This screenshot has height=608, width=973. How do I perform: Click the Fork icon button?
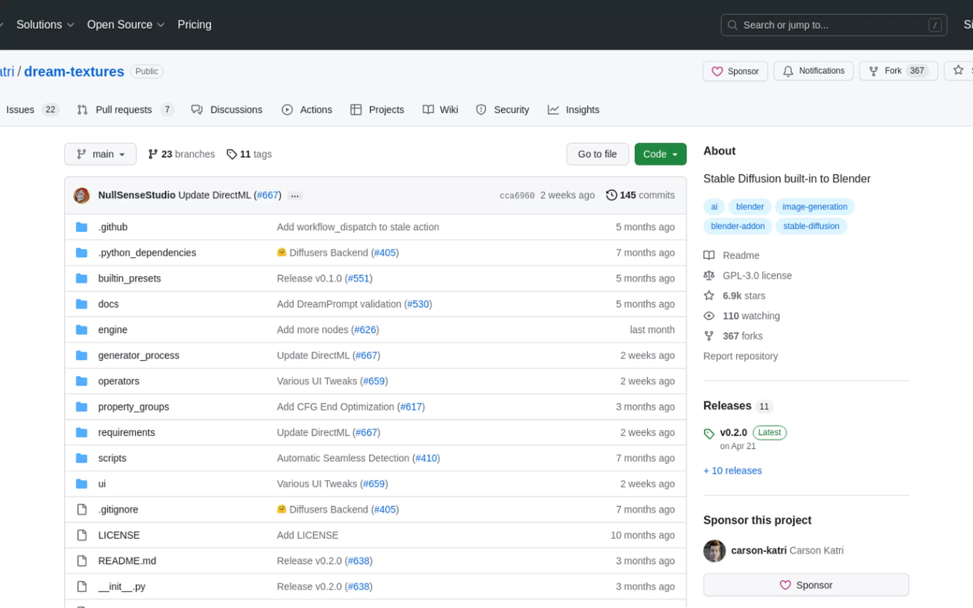tap(873, 71)
